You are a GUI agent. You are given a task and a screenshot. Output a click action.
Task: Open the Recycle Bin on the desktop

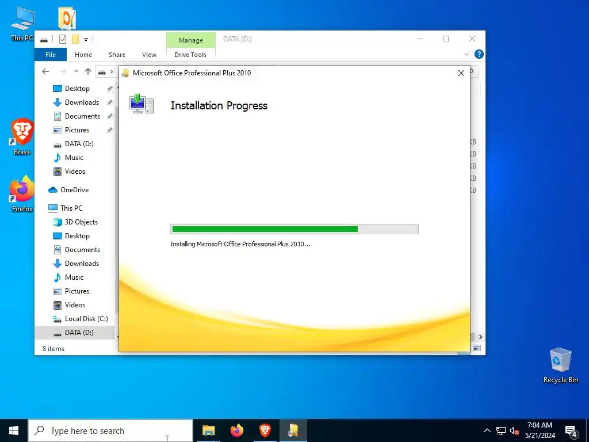click(560, 365)
